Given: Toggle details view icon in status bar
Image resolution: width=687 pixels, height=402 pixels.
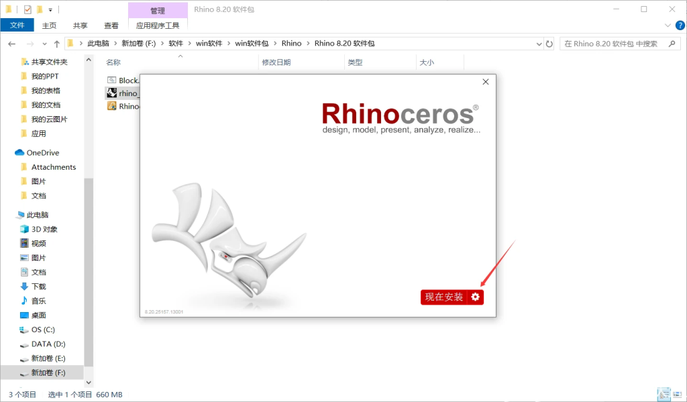Looking at the screenshot, I should (x=664, y=394).
